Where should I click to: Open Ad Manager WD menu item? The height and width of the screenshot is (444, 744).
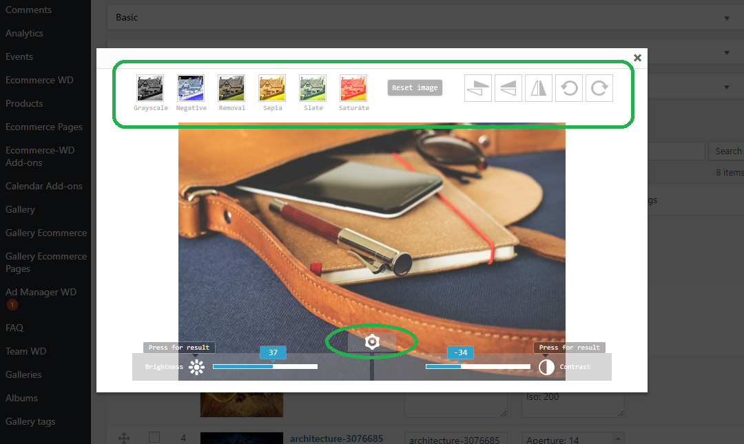click(41, 292)
